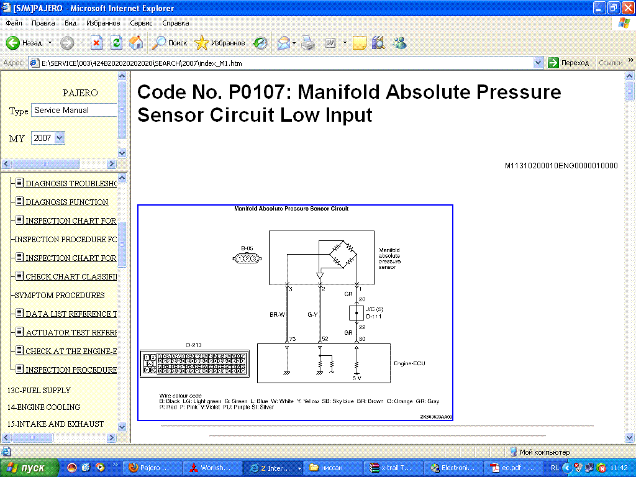Open Favorites (Избранное) star button
636x477 pixels.
click(x=219, y=43)
